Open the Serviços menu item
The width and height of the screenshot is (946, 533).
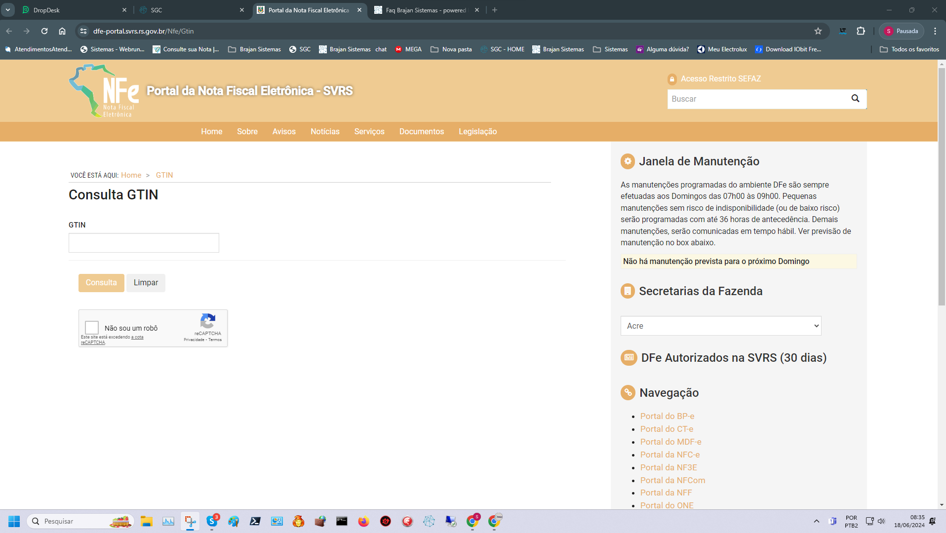click(369, 132)
